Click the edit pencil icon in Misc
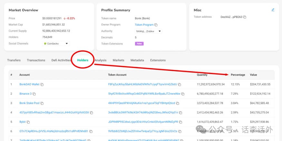This screenshot has height=141, width=282. pyautogui.click(x=273, y=10)
